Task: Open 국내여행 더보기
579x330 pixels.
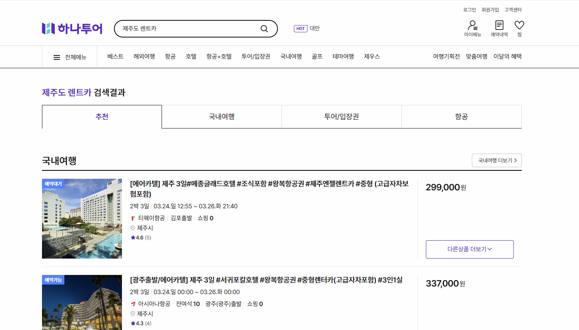Action: coord(497,160)
